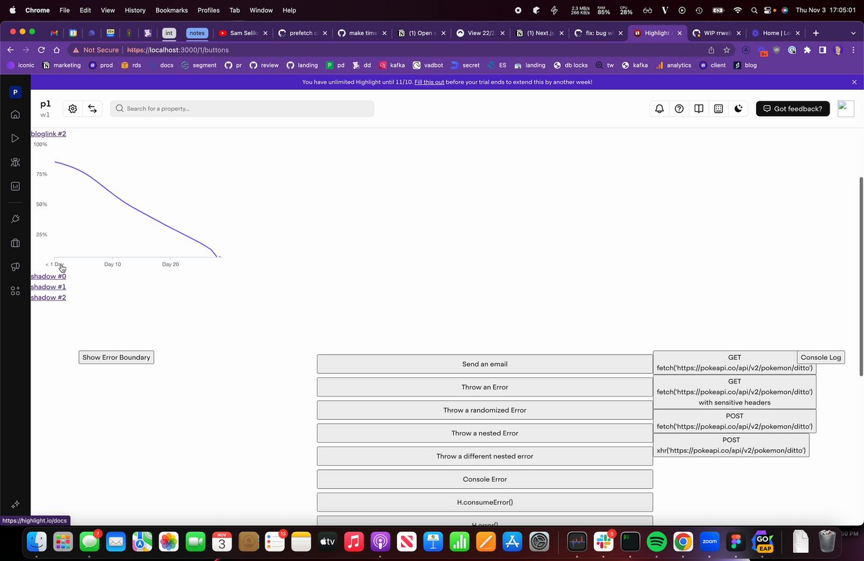The image size is (864, 561).
Task: Open a new Chrome tab with plus
Action: tap(816, 32)
